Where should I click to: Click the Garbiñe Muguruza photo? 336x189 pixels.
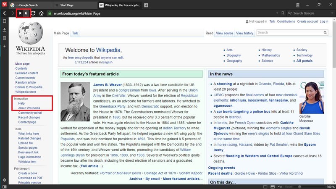click(x=312, y=97)
